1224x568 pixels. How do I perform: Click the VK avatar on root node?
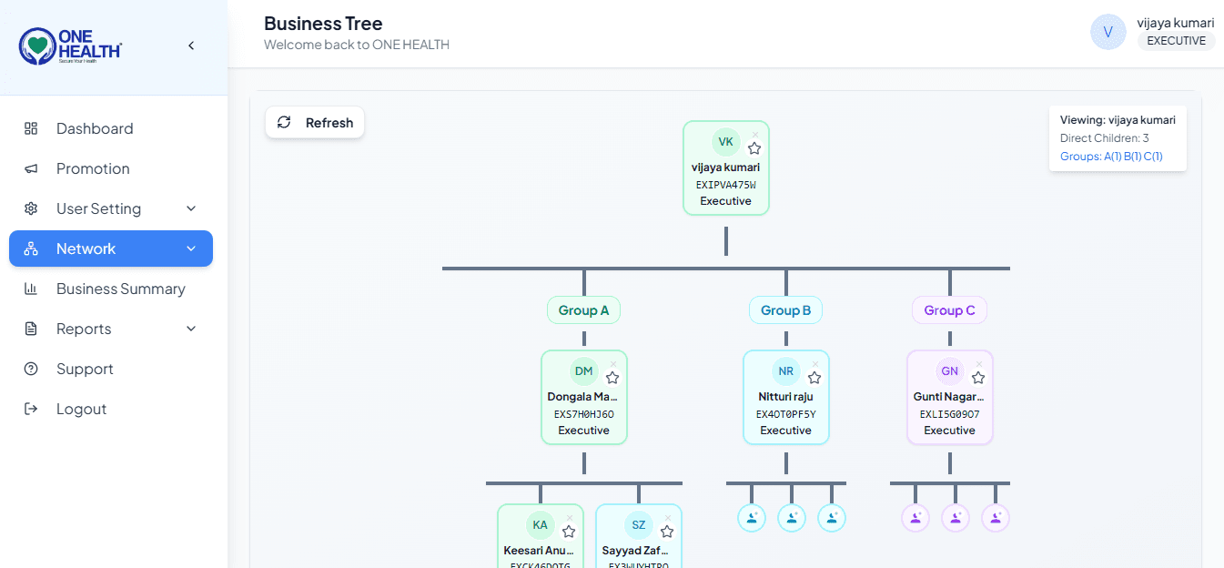pos(725,142)
